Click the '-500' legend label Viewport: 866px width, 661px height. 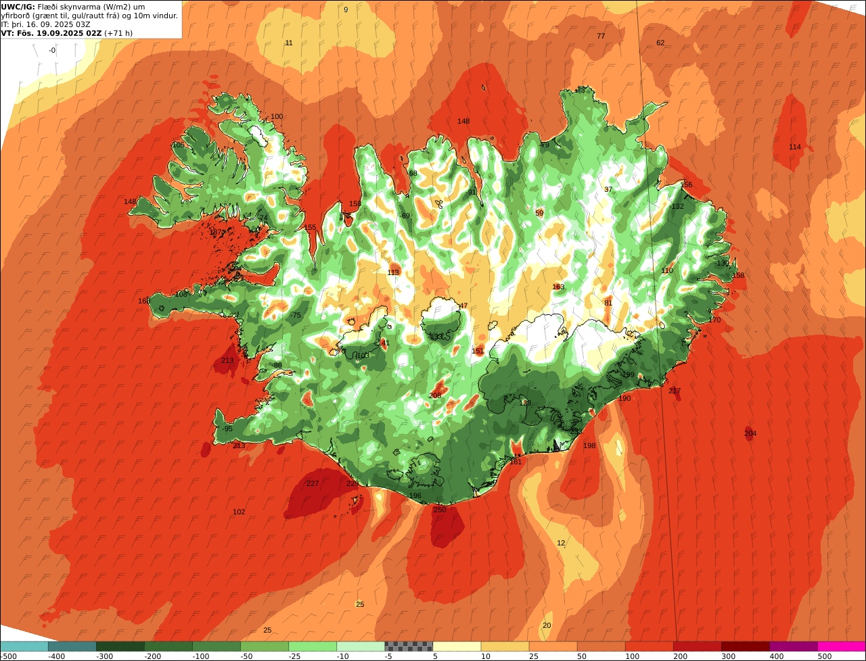[8, 656]
